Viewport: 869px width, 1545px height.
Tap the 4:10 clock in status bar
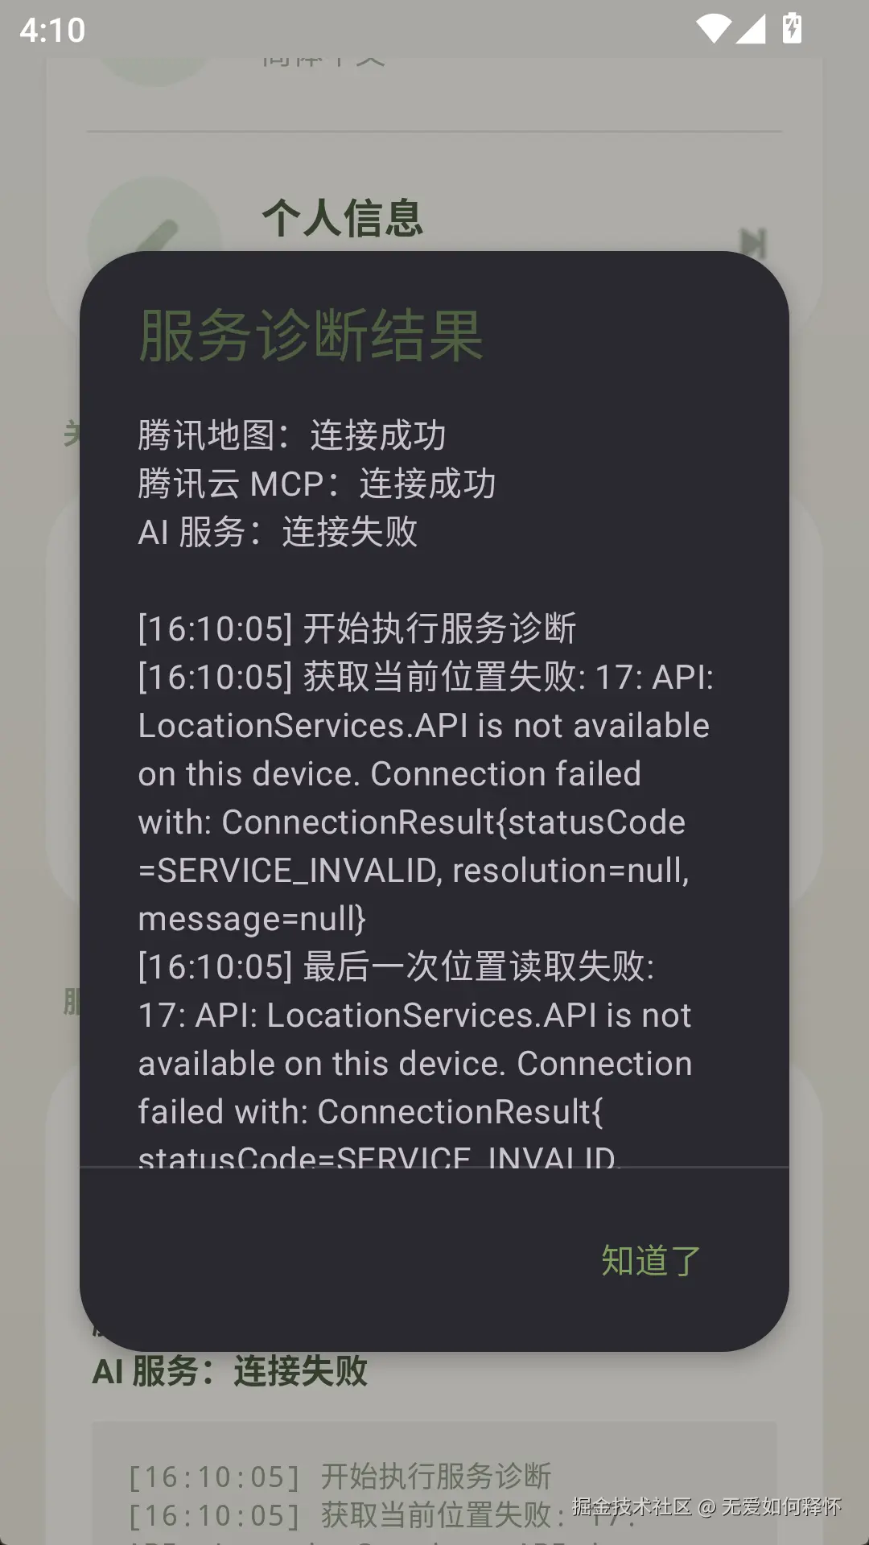[52, 31]
